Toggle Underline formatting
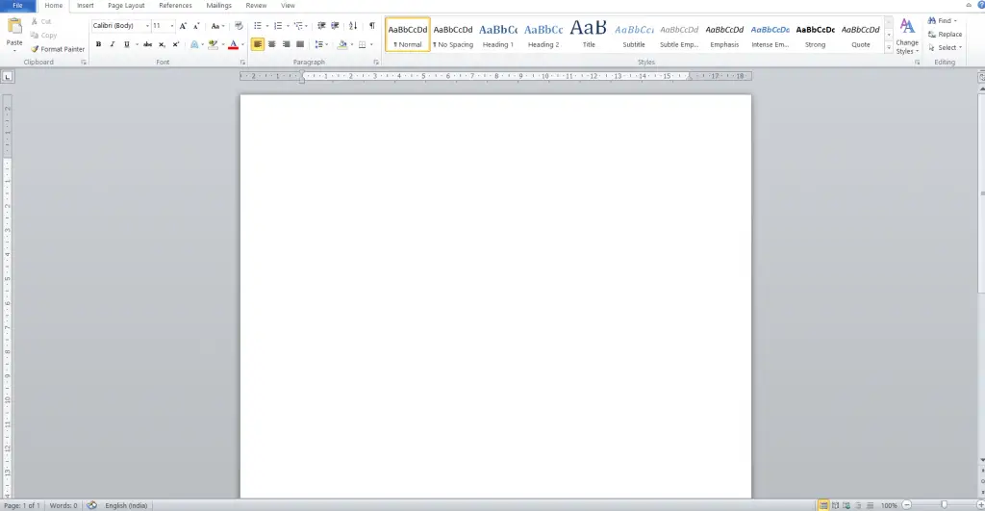 (x=126, y=44)
